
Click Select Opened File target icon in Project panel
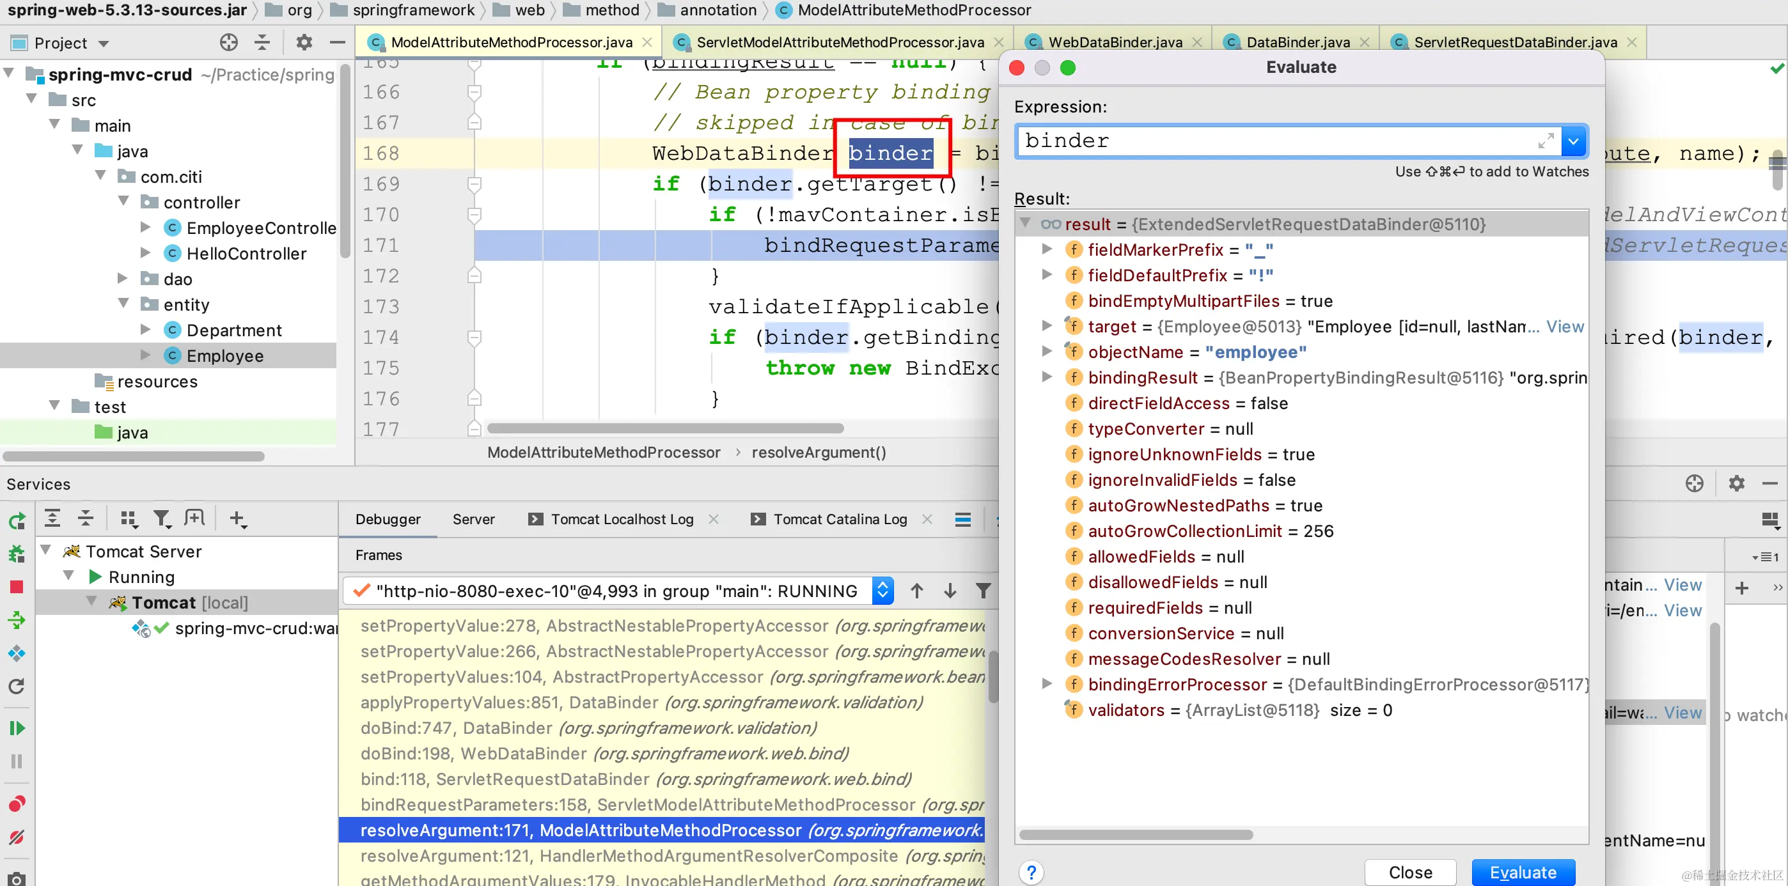228,42
